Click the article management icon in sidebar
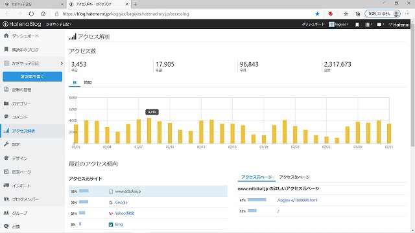 [x=6, y=89]
